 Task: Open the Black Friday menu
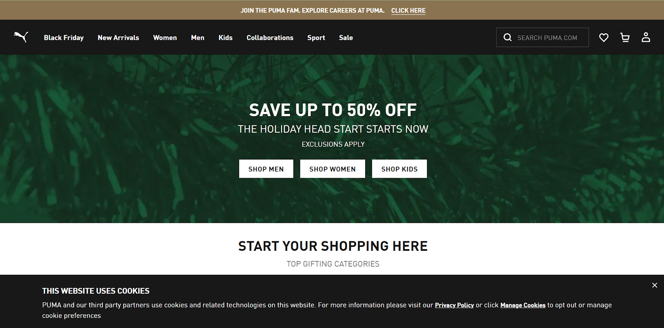(x=64, y=38)
